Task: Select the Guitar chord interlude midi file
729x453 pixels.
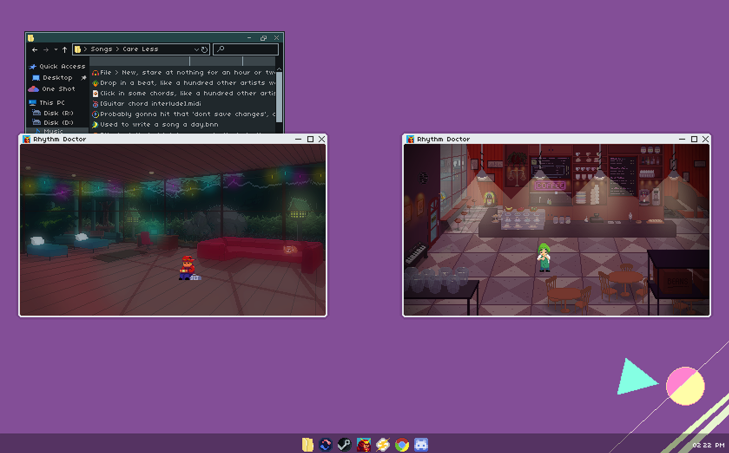Action: 150,104
